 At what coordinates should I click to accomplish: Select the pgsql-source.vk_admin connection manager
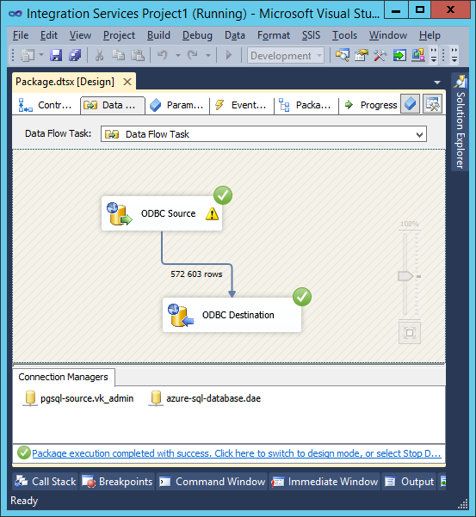78,398
